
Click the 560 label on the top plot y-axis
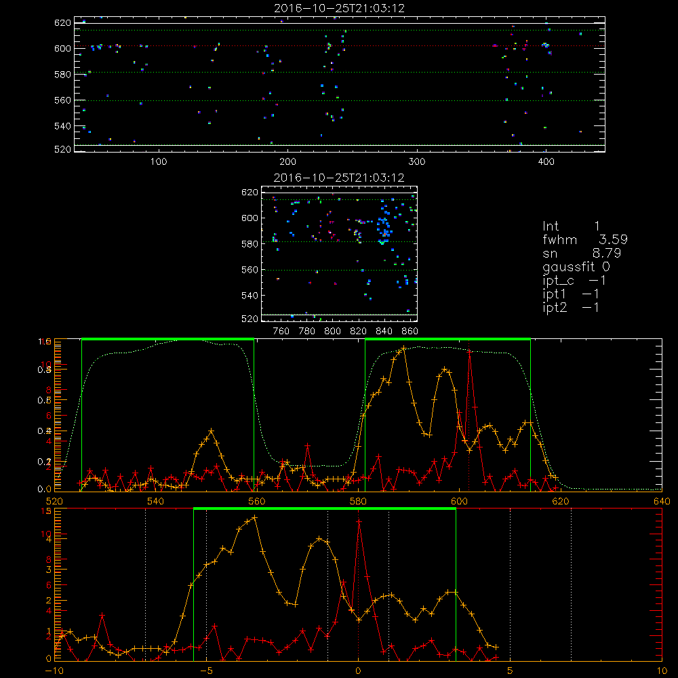[x=62, y=100]
